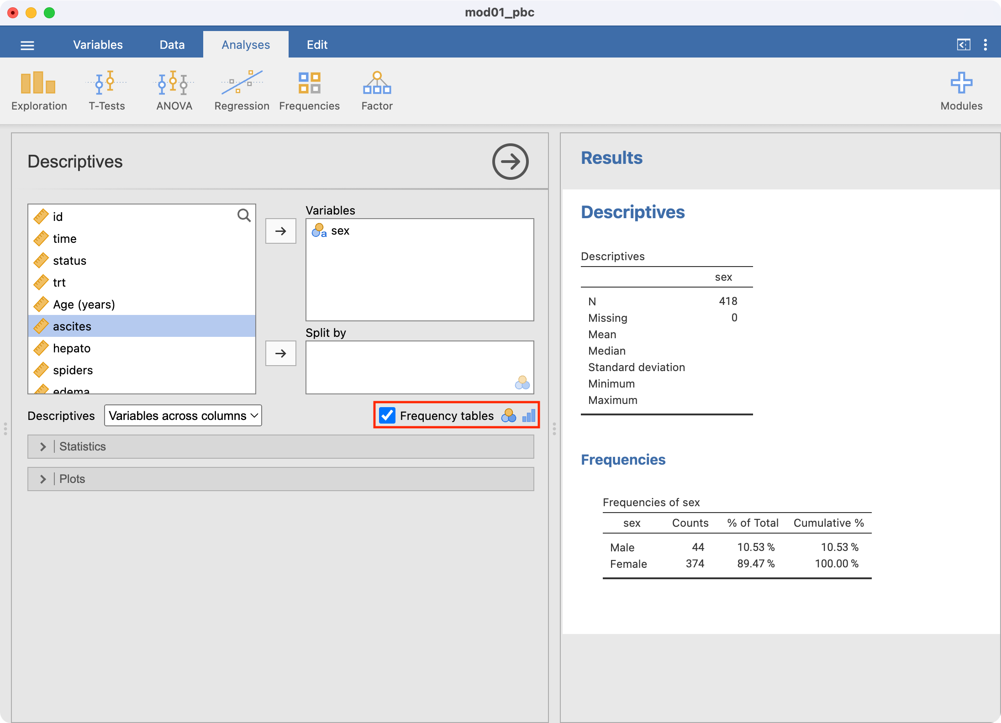The height and width of the screenshot is (723, 1001).
Task: Open the ANOVA analysis menu
Action: tap(174, 91)
